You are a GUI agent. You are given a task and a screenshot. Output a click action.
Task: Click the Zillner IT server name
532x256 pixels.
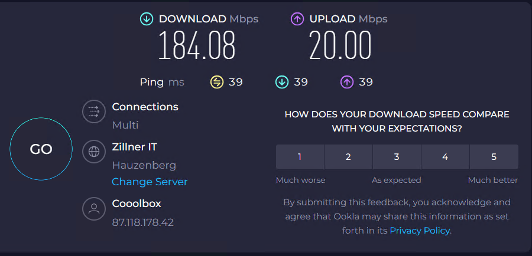tap(135, 147)
